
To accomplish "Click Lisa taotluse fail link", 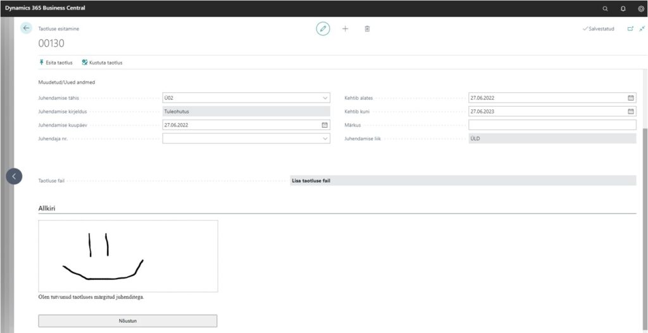I will click(x=311, y=181).
